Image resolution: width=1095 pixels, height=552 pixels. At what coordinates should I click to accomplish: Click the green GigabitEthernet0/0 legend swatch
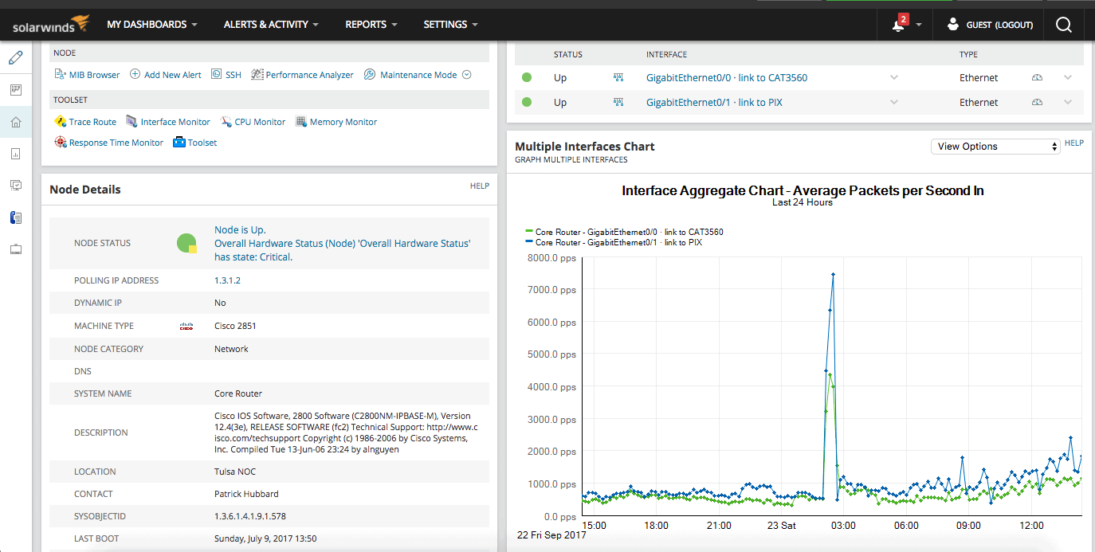point(529,232)
